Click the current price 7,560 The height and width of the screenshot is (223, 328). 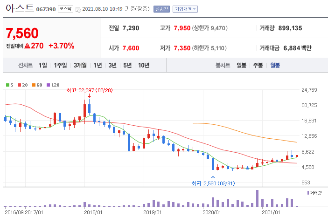point(22,33)
